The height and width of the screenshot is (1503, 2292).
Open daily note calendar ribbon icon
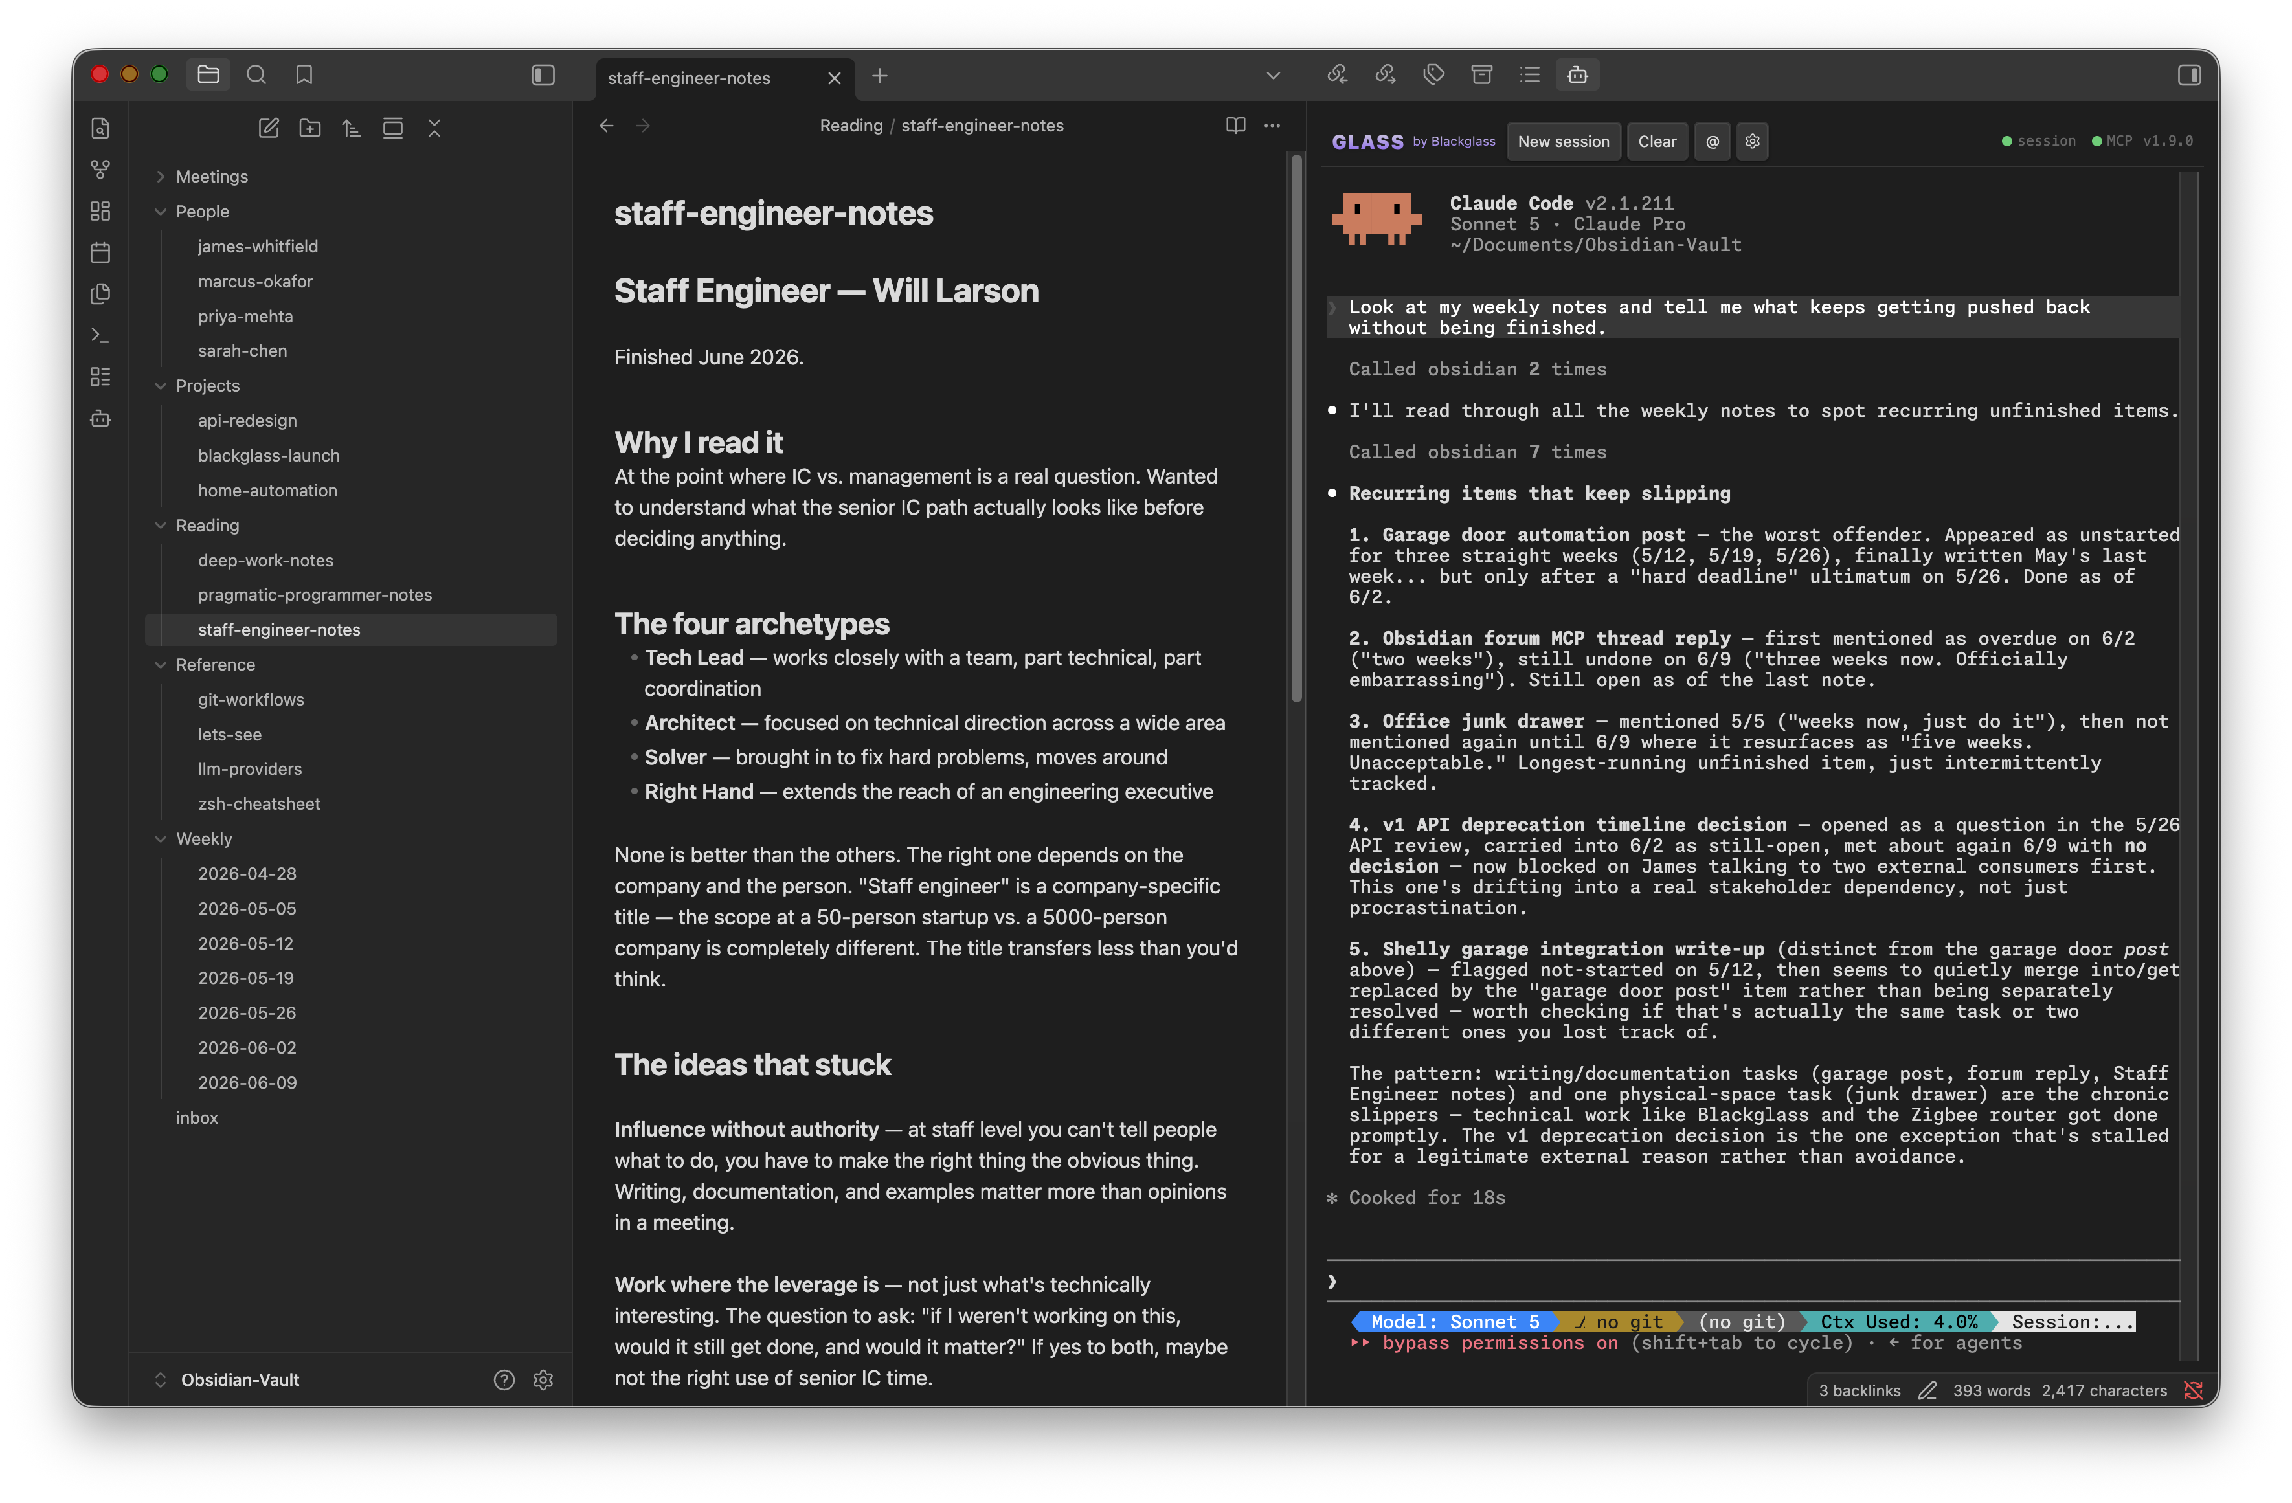(100, 252)
